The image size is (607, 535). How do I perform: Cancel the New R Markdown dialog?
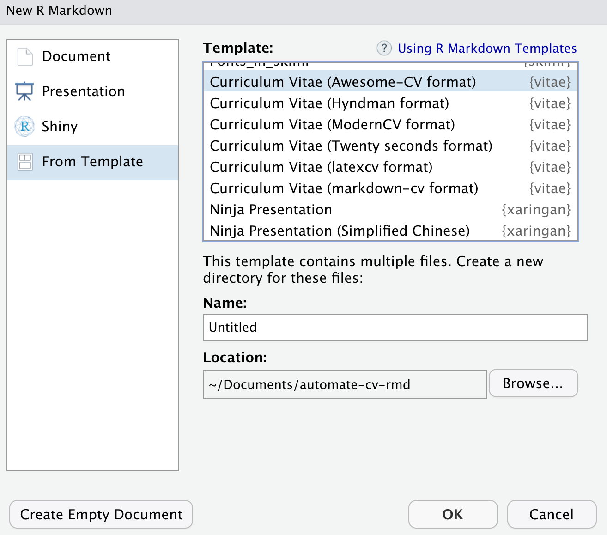(552, 514)
